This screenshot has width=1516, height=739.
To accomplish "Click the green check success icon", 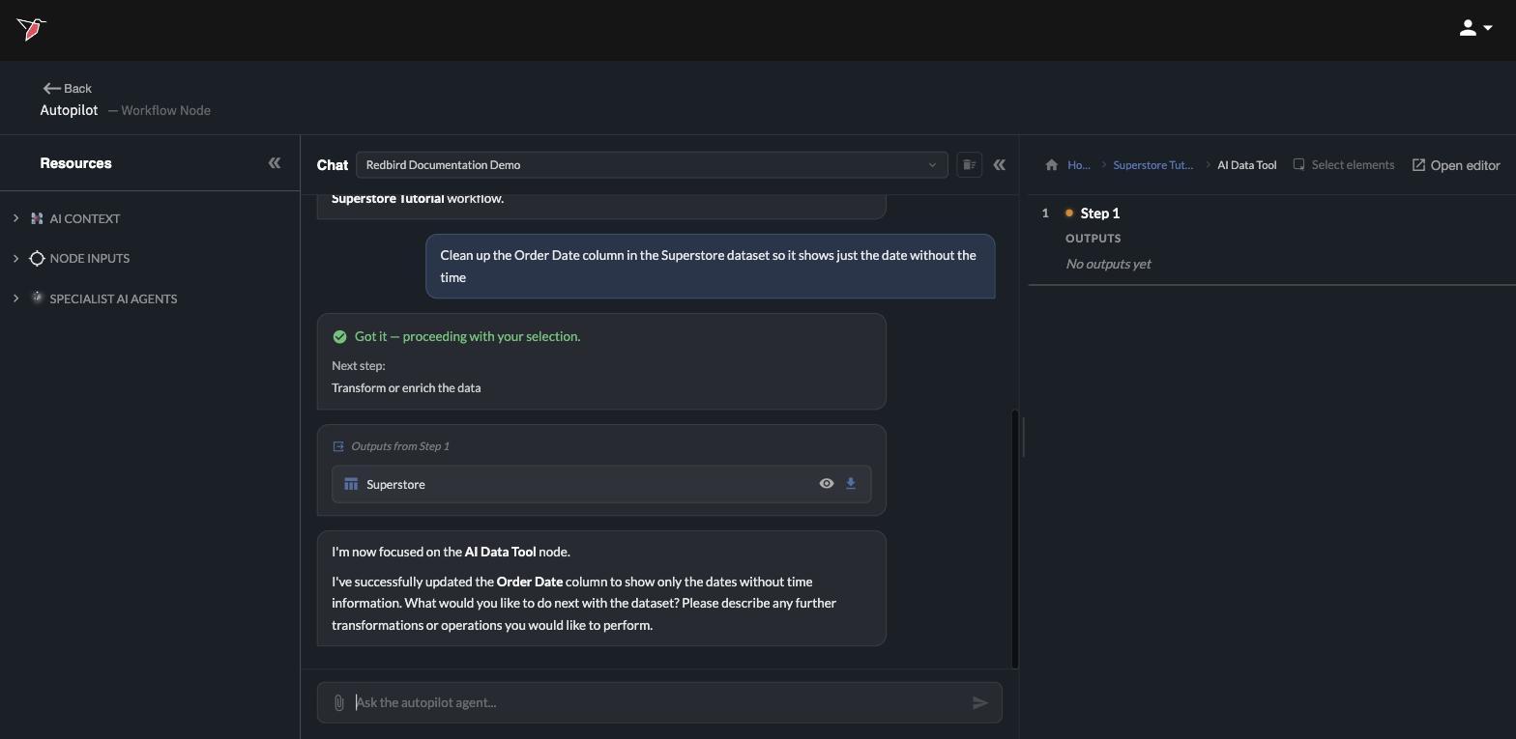I will (339, 336).
